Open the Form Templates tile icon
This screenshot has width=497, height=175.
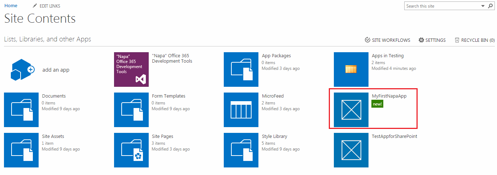(131, 110)
